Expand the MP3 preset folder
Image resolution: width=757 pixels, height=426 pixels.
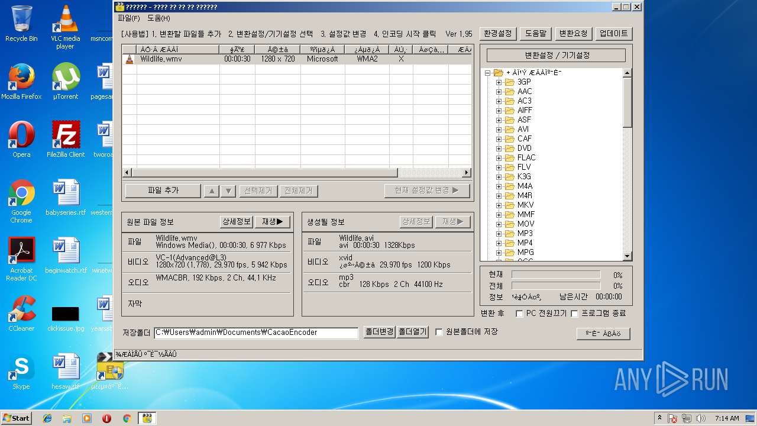tap(499, 234)
